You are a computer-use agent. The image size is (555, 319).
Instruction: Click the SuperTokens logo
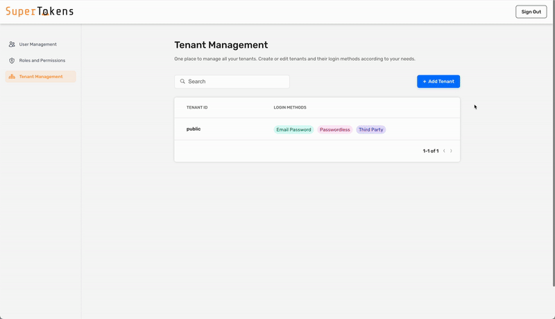[40, 11]
